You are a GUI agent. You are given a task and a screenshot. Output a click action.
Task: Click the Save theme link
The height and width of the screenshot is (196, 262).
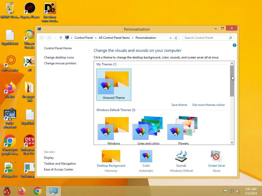coord(179,105)
